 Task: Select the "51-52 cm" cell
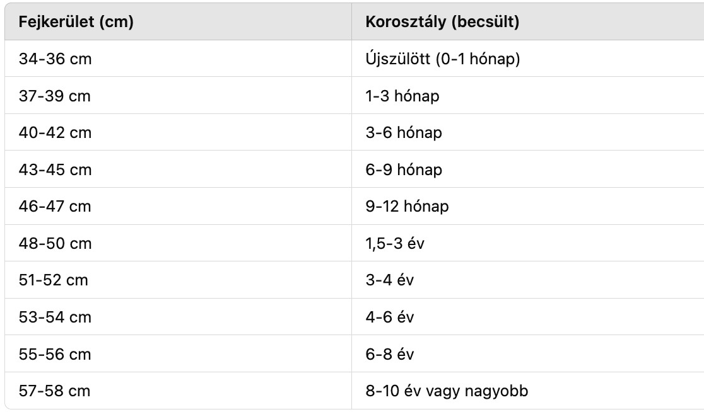tap(54, 280)
